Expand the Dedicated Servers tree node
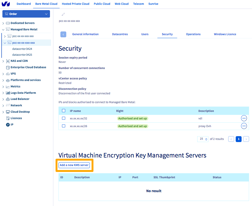252x206 pixels. click(3, 23)
